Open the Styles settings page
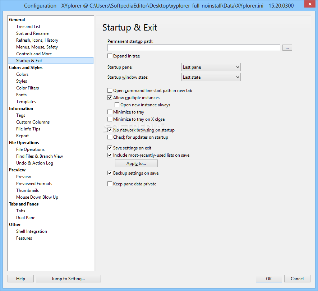 pyautogui.click(x=22, y=81)
